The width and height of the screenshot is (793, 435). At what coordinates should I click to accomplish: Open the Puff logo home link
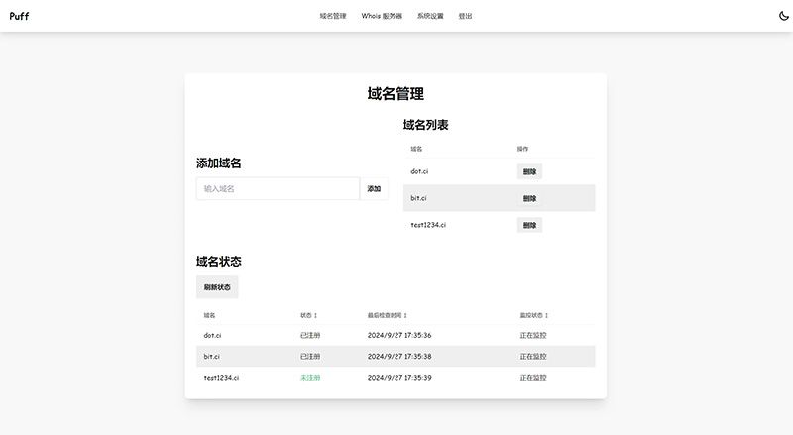click(19, 16)
